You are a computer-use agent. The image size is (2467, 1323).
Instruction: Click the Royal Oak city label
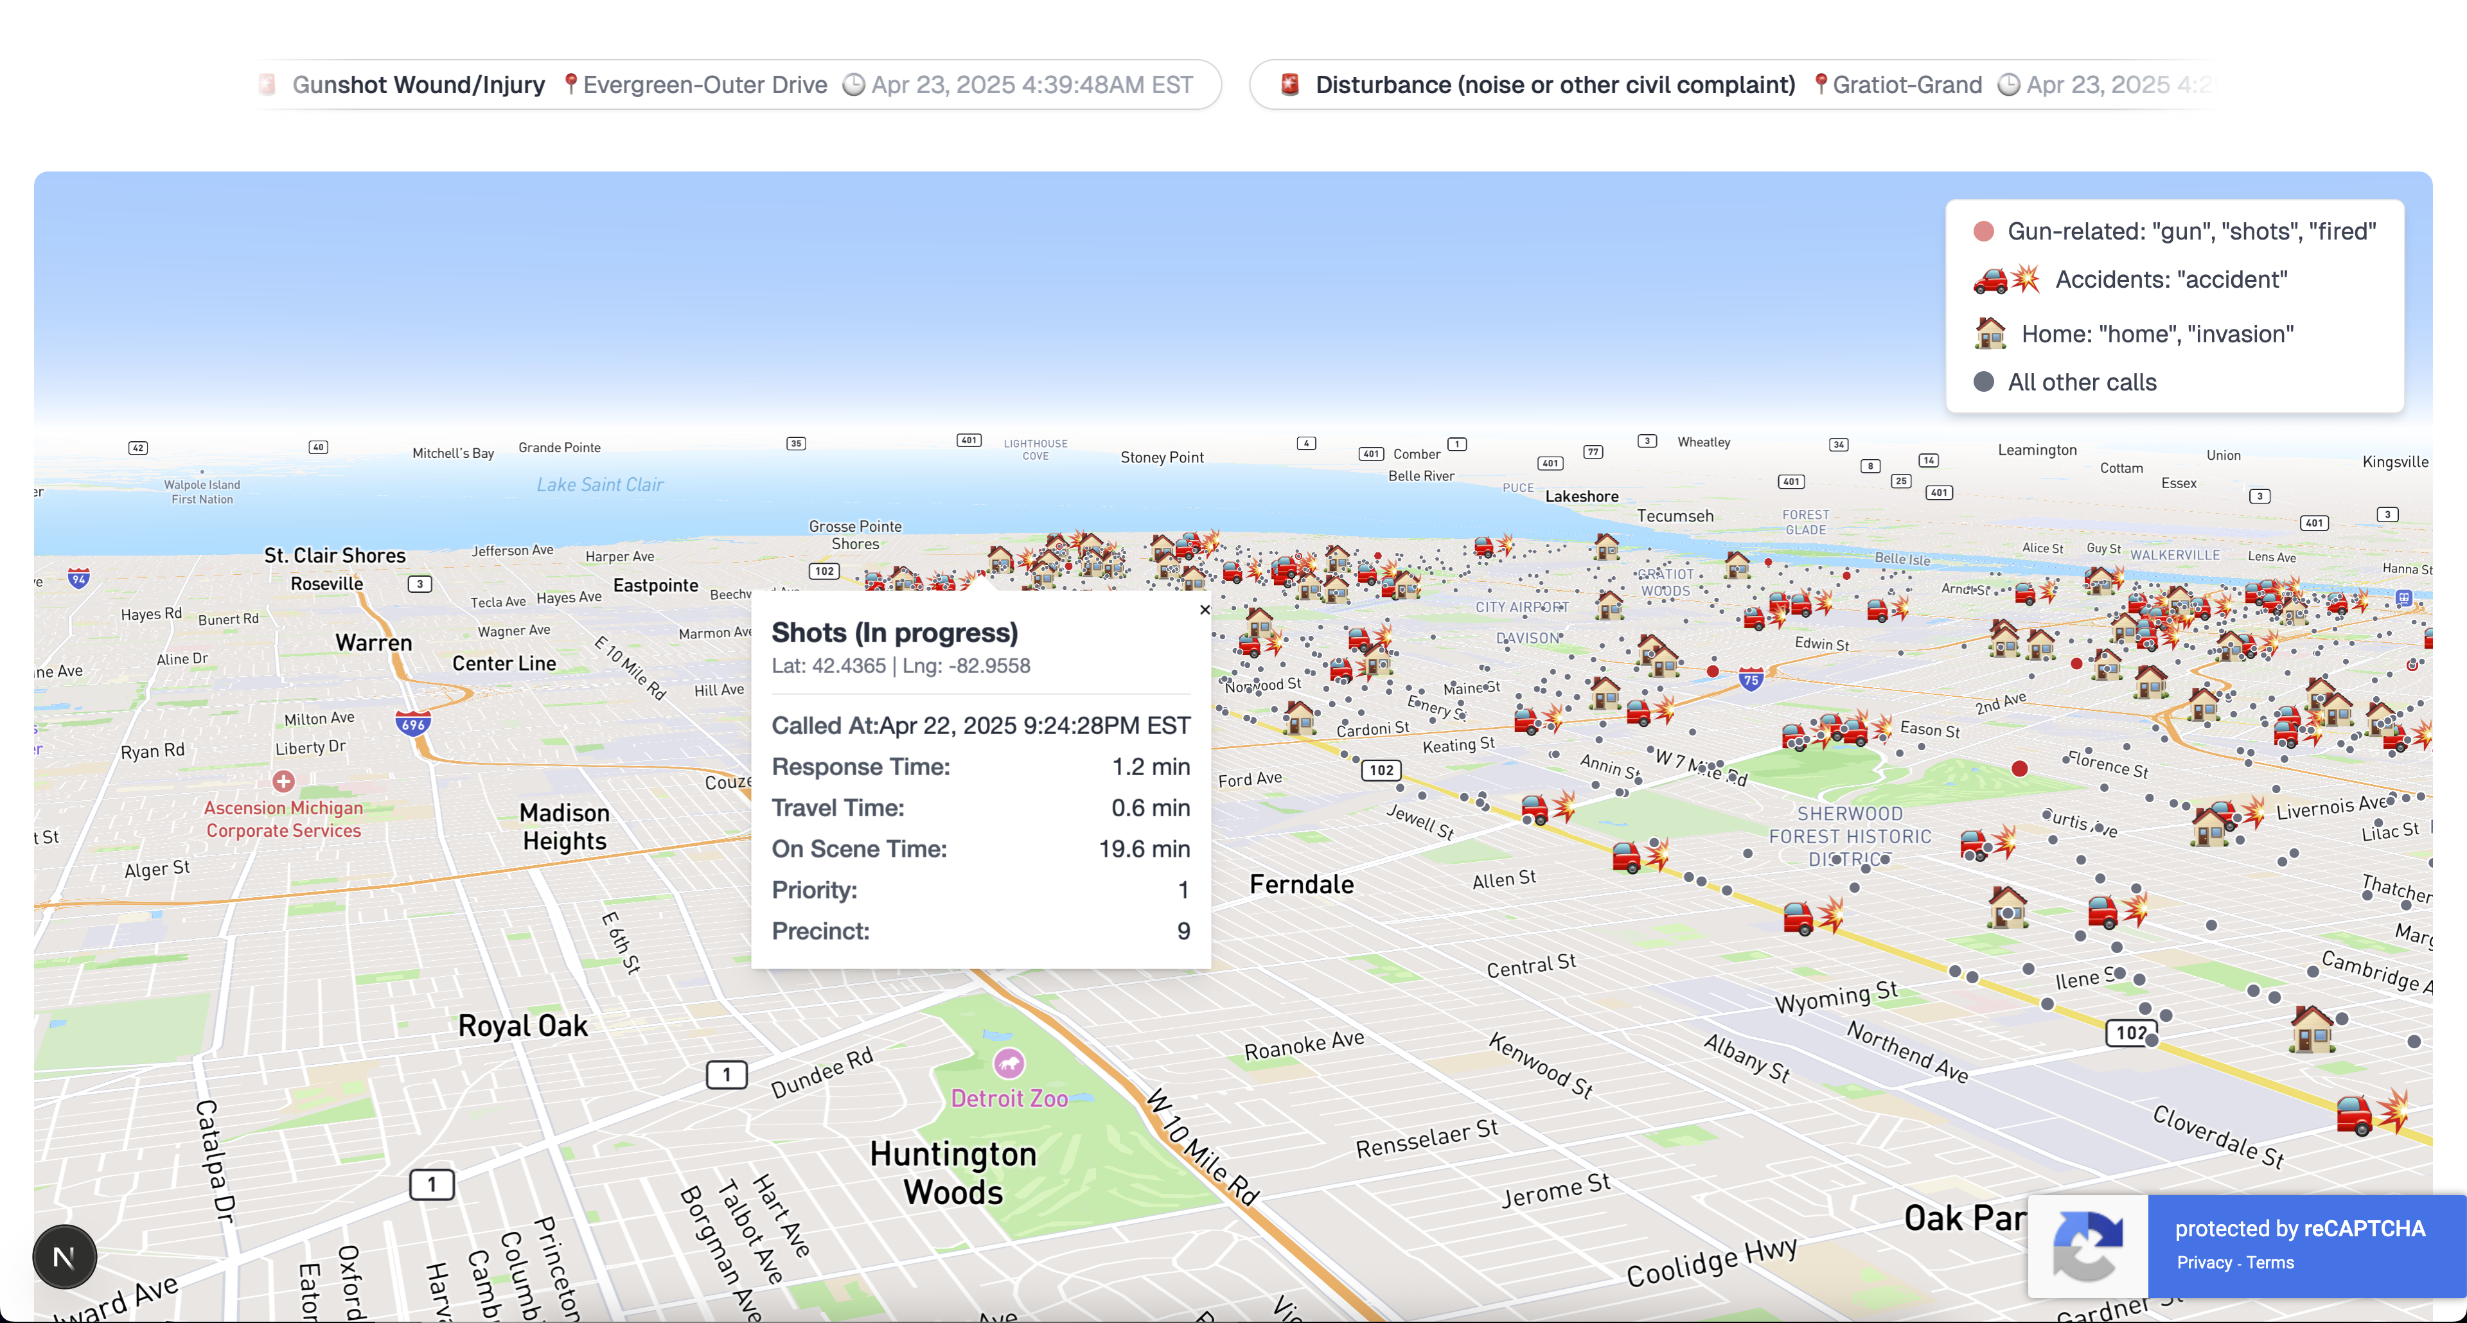522,1025
